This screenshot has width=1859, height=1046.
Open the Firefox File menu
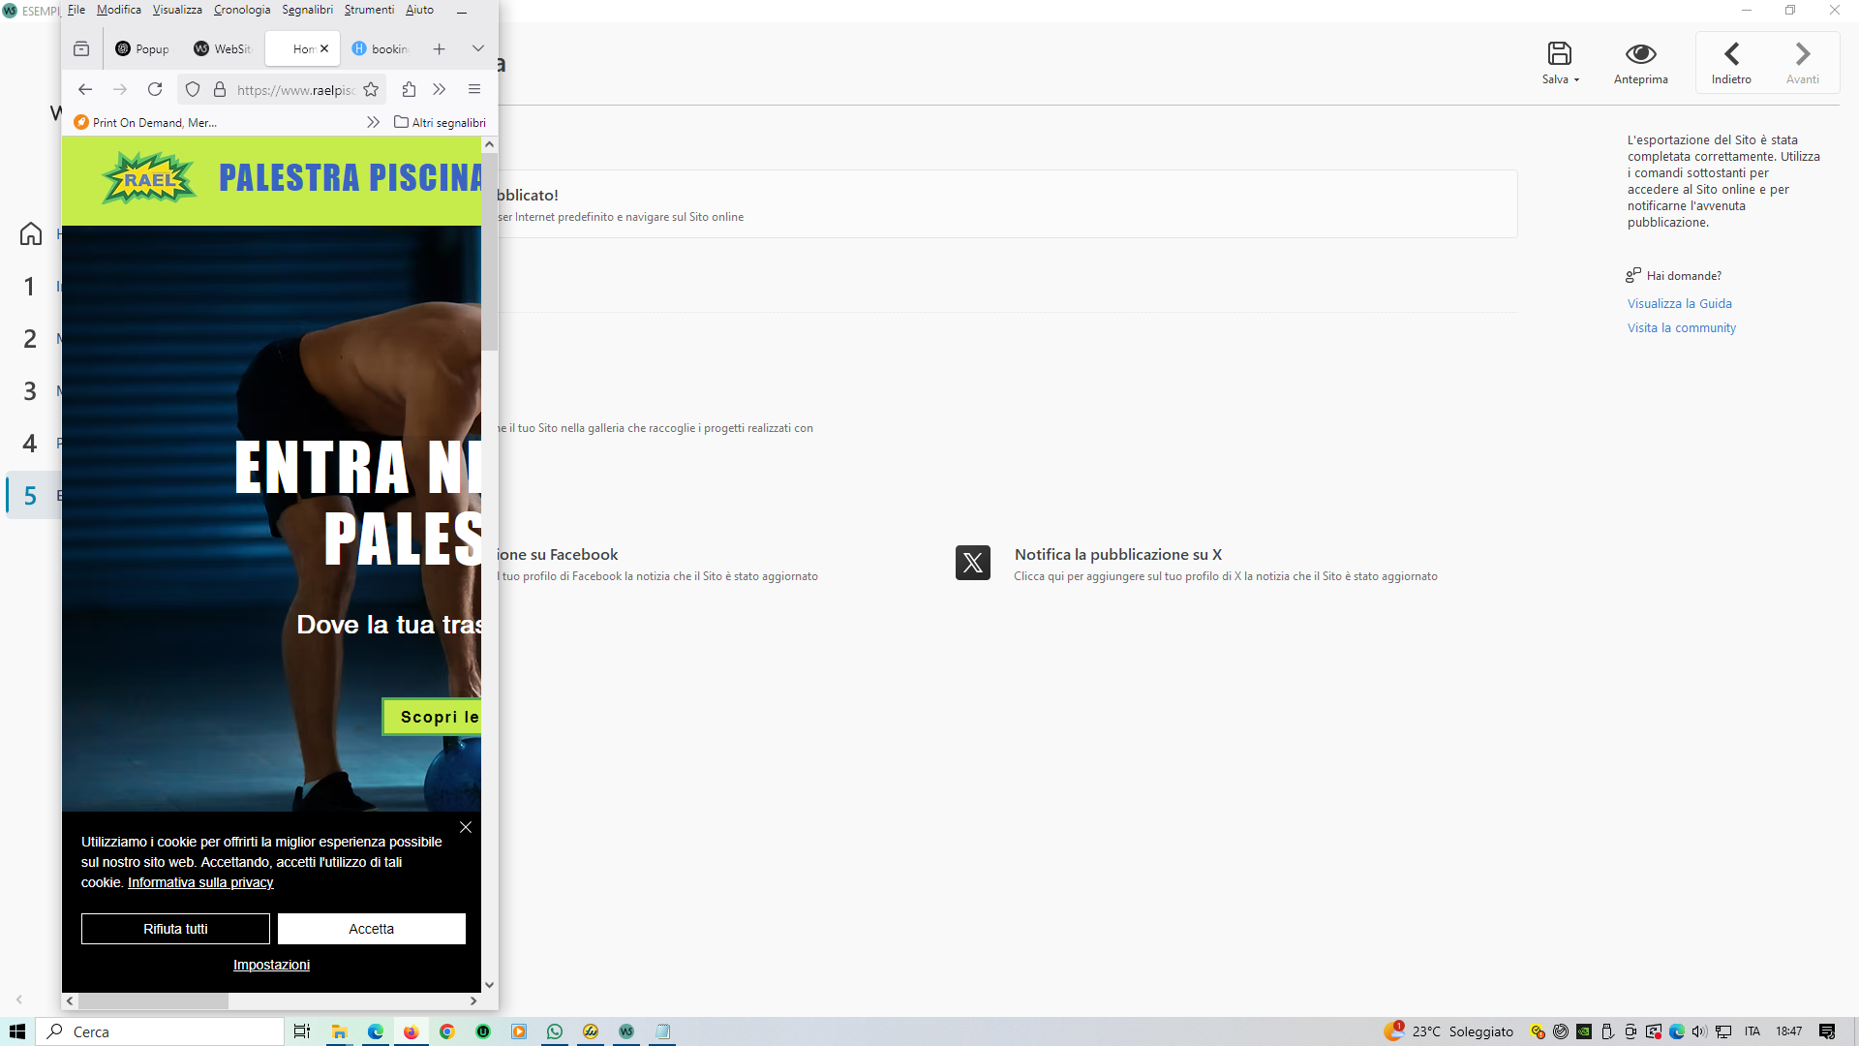(76, 10)
